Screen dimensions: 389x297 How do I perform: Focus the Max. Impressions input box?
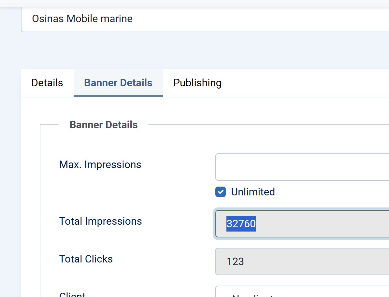click(302, 167)
